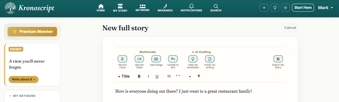Click the Multimedia label
The image size is (339, 102).
click(148, 52)
